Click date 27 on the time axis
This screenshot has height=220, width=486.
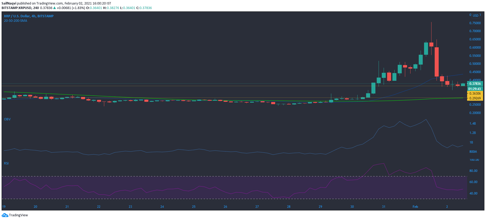(x=257, y=207)
